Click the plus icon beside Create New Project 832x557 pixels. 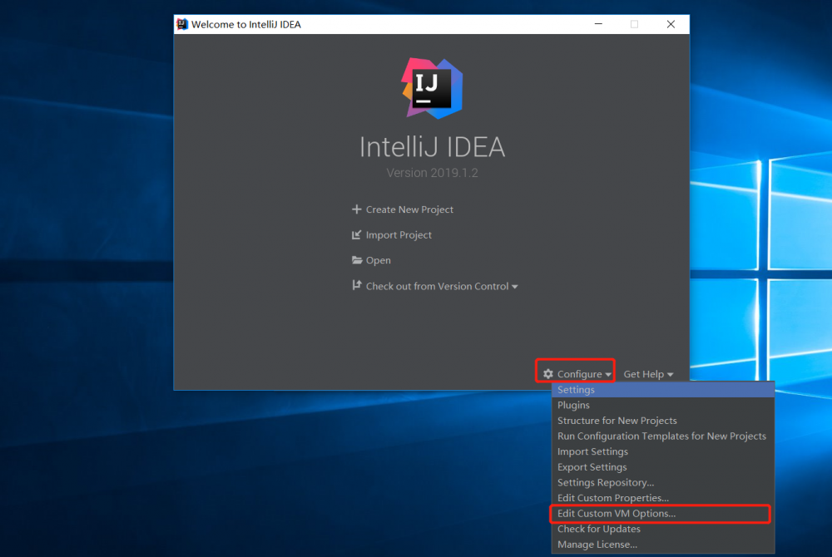click(358, 209)
